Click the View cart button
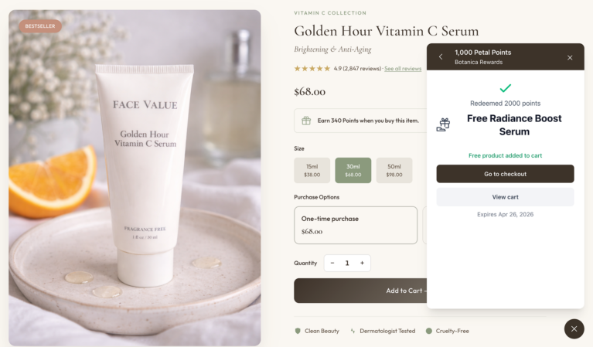Screen dimensions: 593x347 click(506, 197)
